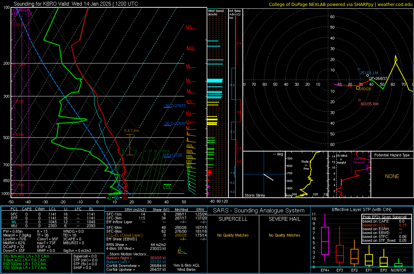The height and width of the screenshot is (274, 414).
Task: Click the surface temperature 58 value
Action: coord(124,198)
